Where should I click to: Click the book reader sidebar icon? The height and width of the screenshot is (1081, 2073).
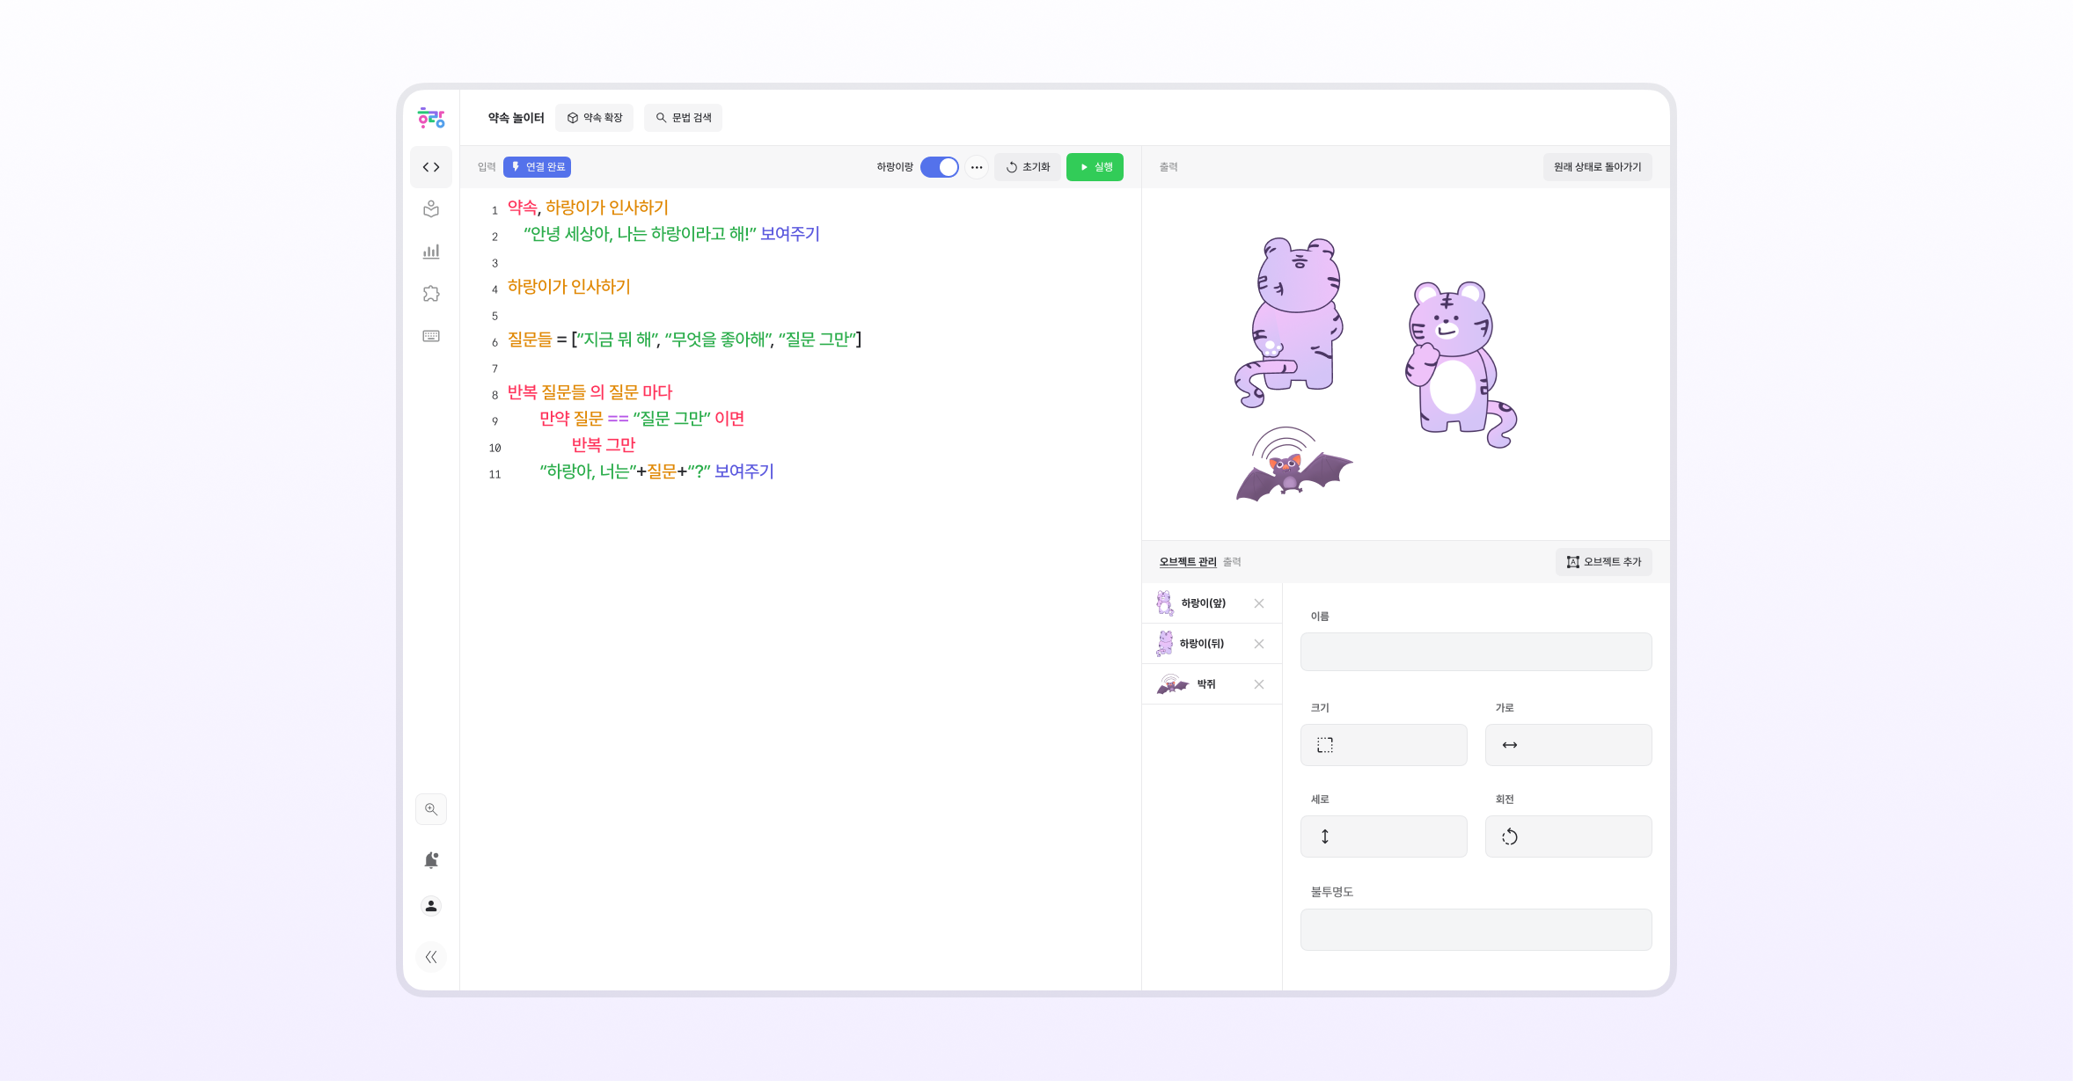click(431, 209)
